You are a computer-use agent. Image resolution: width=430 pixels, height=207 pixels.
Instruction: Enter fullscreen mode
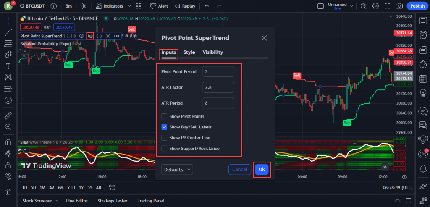[387, 6]
